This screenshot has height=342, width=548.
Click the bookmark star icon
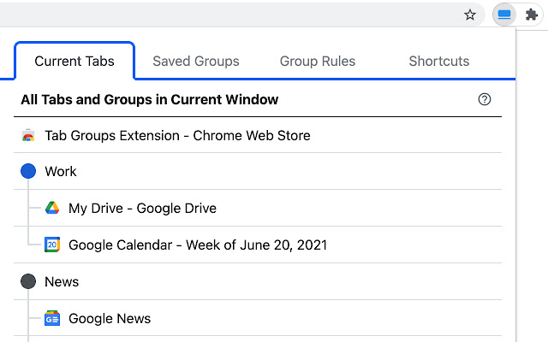tap(470, 15)
